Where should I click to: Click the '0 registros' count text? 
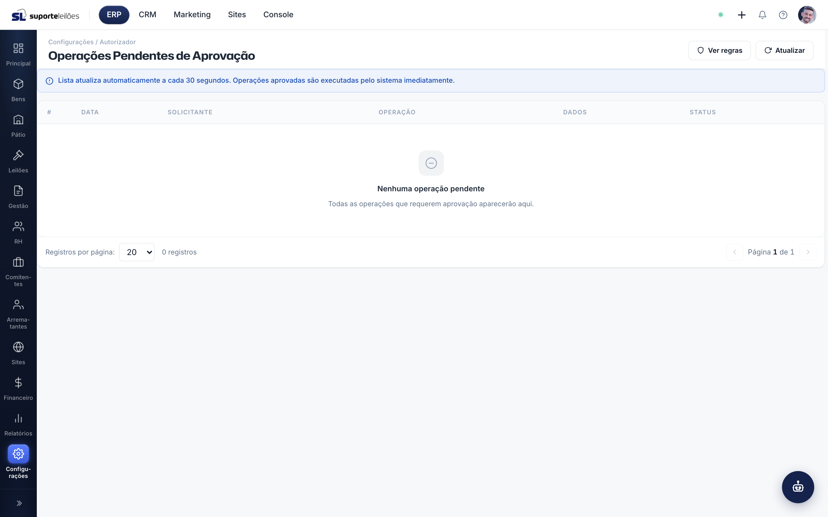click(x=179, y=252)
